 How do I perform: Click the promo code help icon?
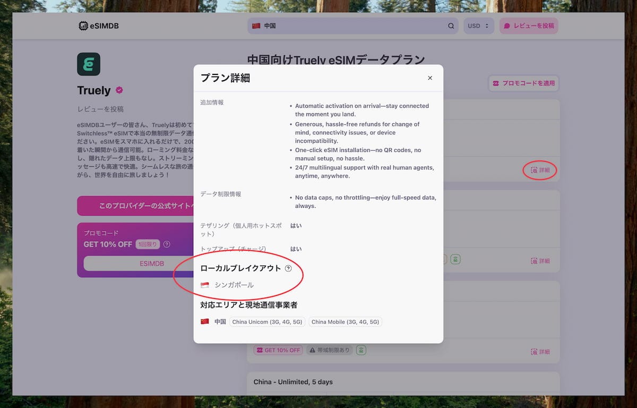pyautogui.click(x=167, y=244)
